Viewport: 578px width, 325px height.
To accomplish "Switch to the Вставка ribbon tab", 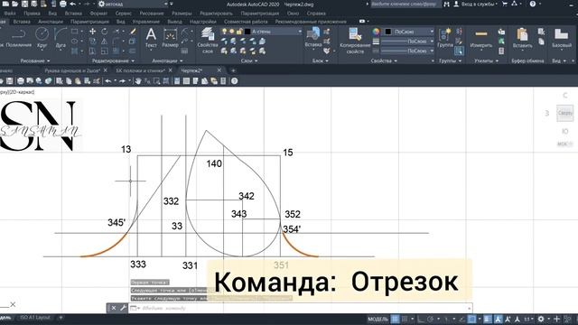I will tap(22, 22).
